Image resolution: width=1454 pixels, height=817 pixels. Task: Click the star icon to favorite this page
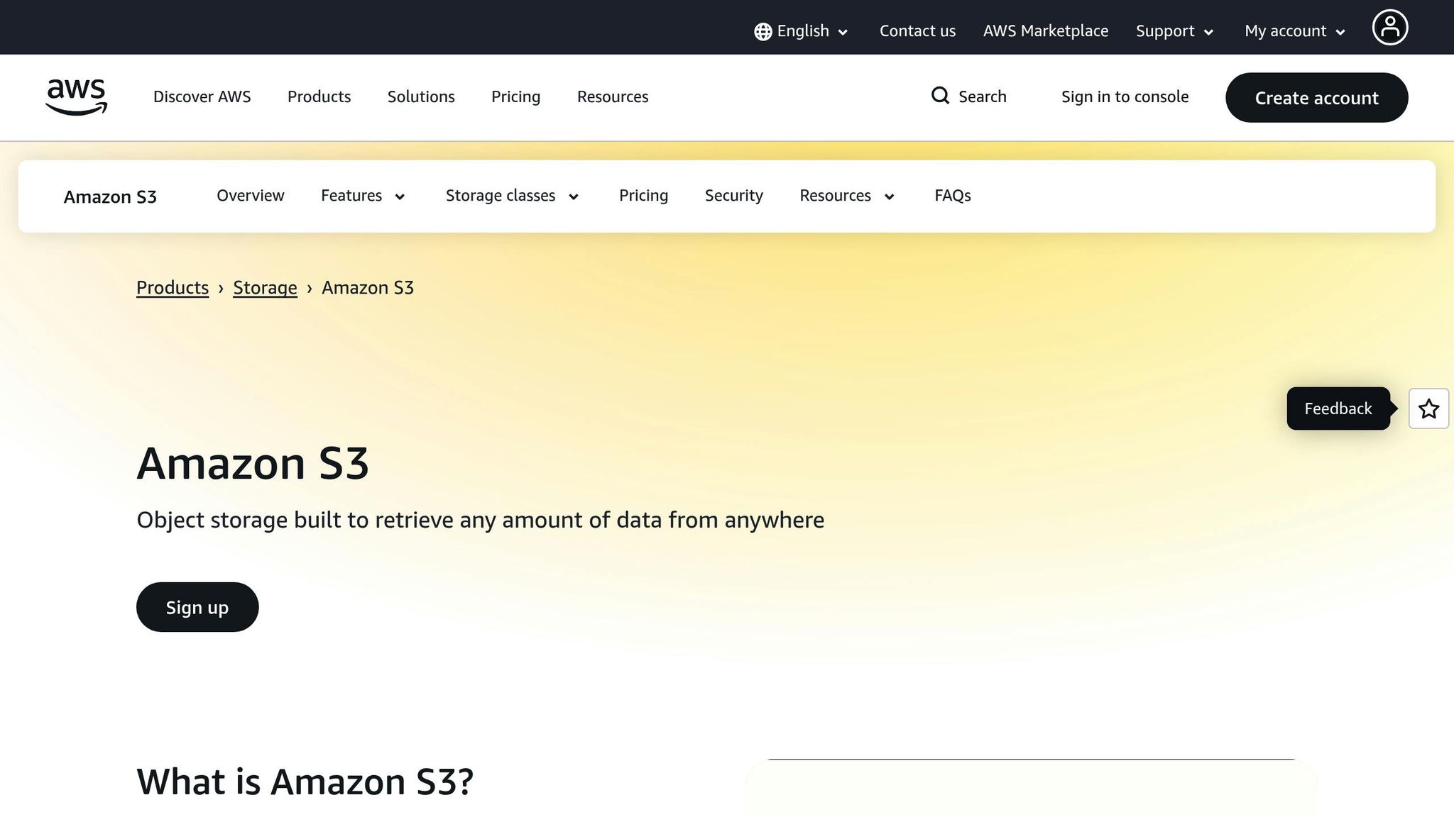point(1428,408)
